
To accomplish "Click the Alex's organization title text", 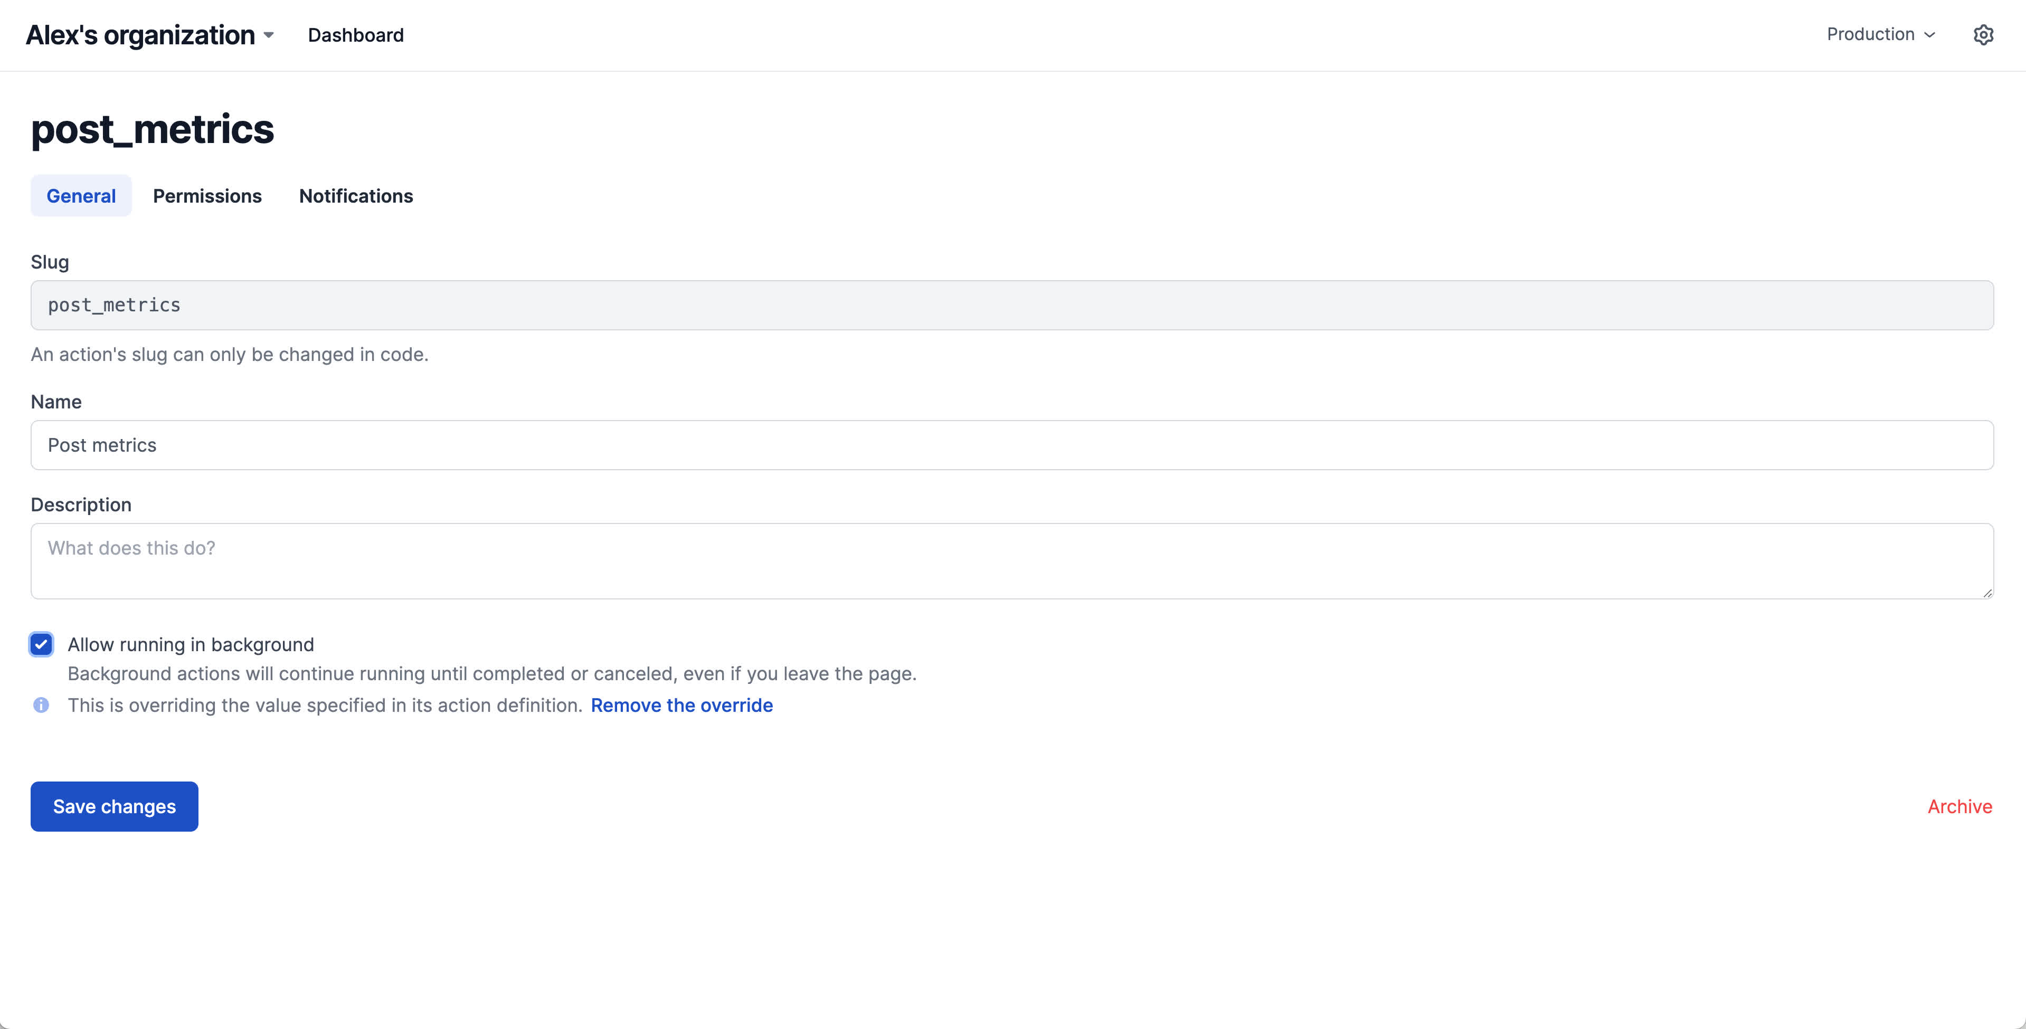I will click(x=140, y=35).
